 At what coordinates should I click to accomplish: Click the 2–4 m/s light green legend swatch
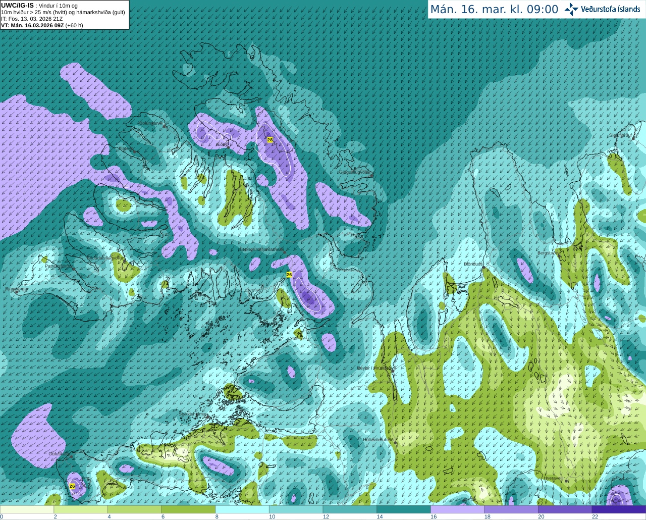click(x=81, y=509)
